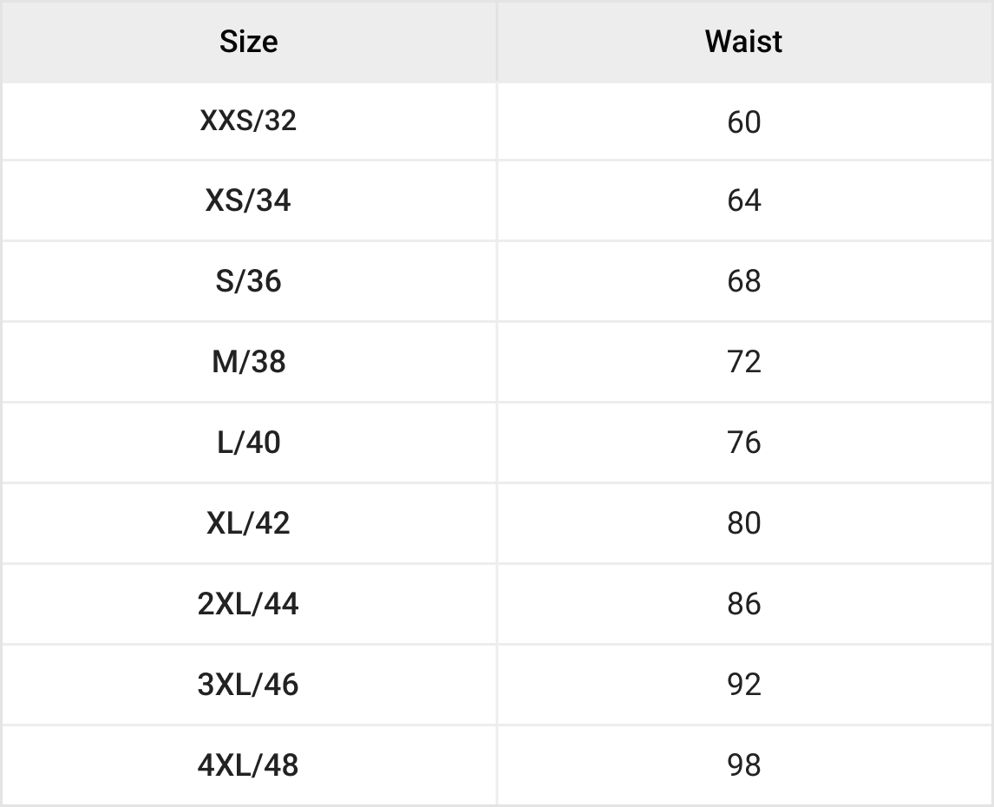Screen dimensions: 994x807
Task: Click the waist value 60
Action: [744, 121]
